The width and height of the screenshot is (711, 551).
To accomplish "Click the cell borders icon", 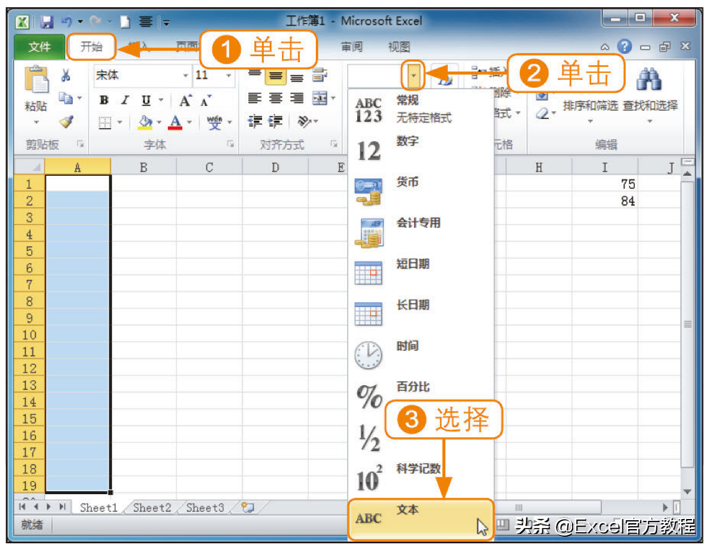I will [x=105, y=123].
